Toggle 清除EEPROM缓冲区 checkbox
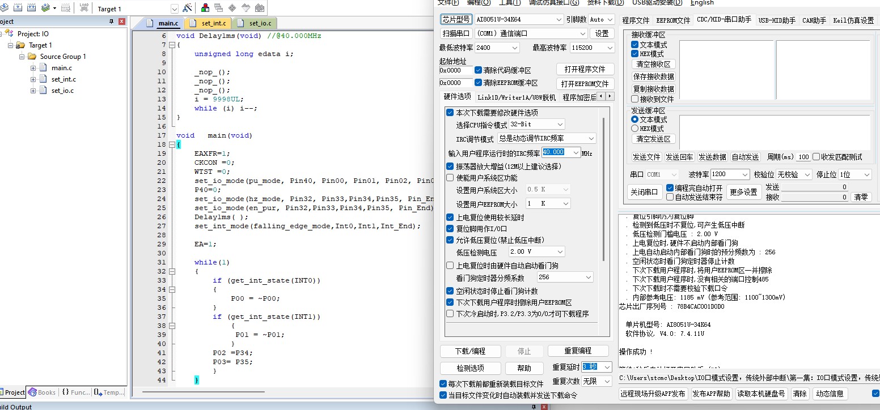 pyautogui.click(x=478, y=83)
